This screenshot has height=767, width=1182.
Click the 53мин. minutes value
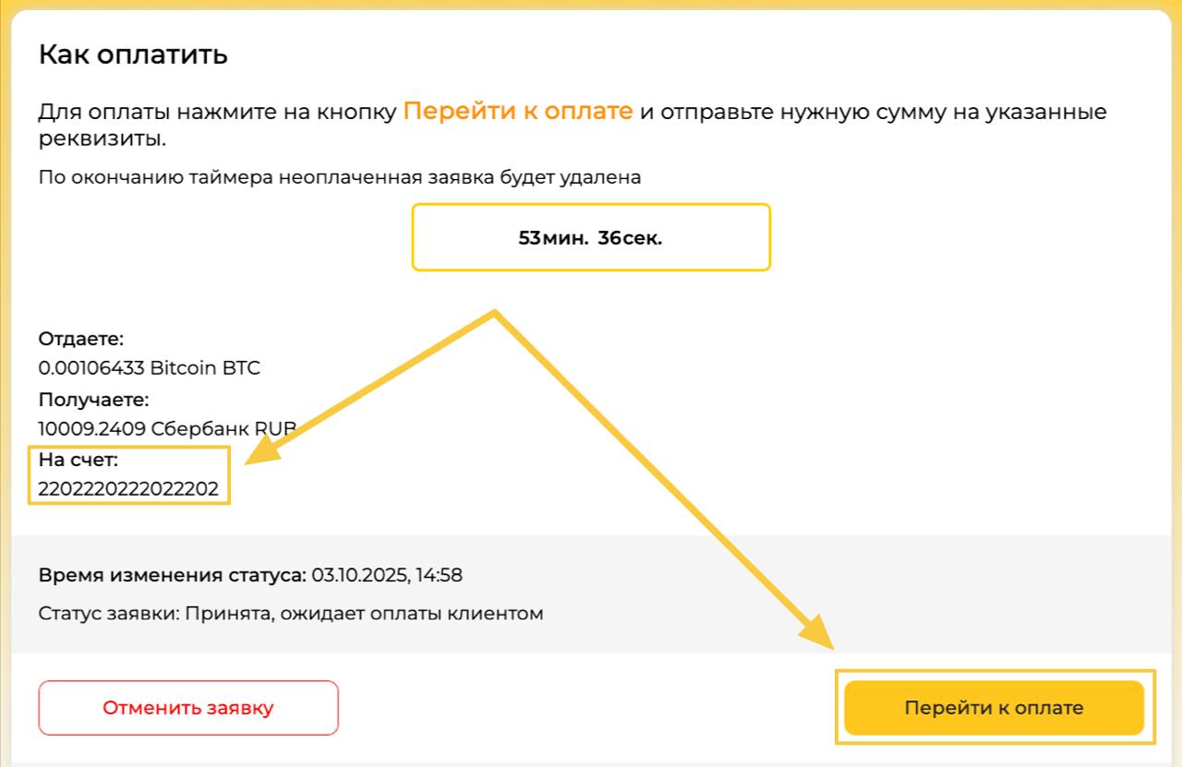pos(553,237)
